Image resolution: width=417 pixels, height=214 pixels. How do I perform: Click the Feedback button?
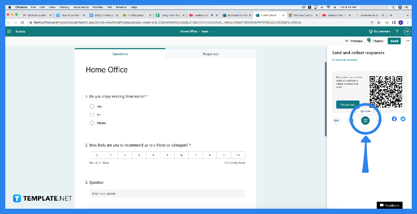pyautogui.click(x=389, y=205)
